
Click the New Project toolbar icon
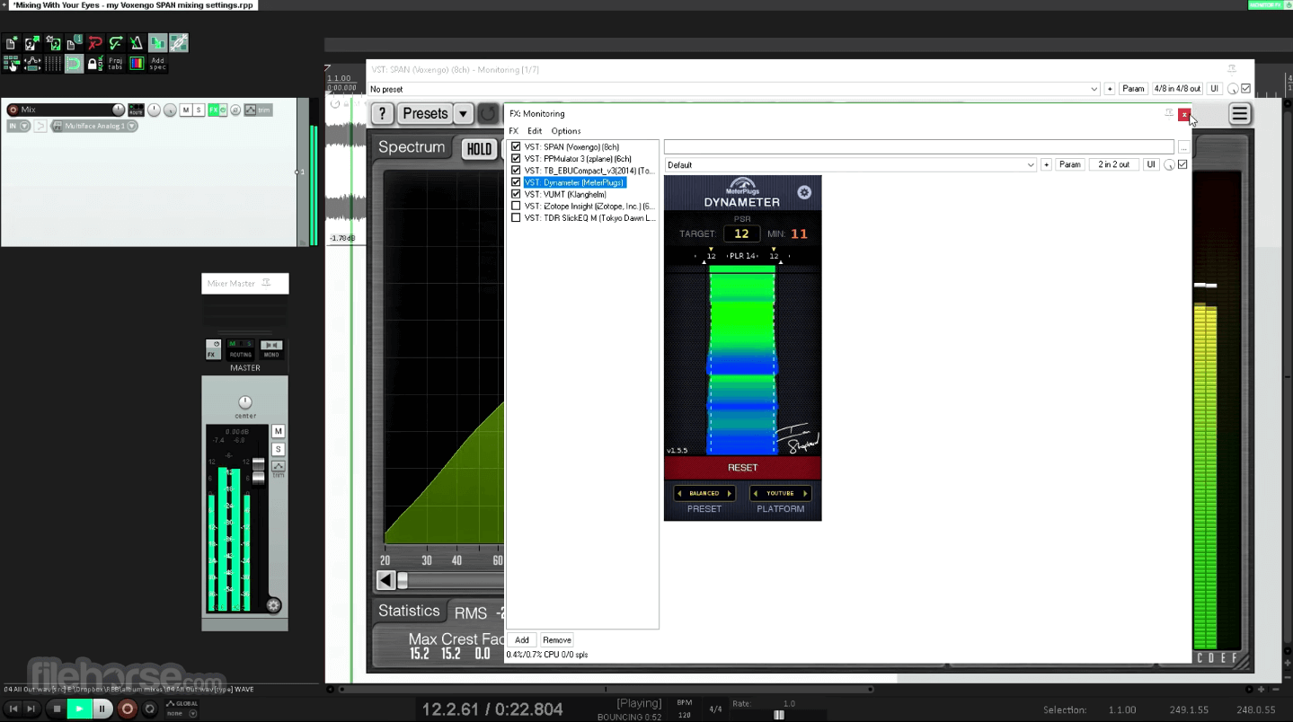pos(12,43)
